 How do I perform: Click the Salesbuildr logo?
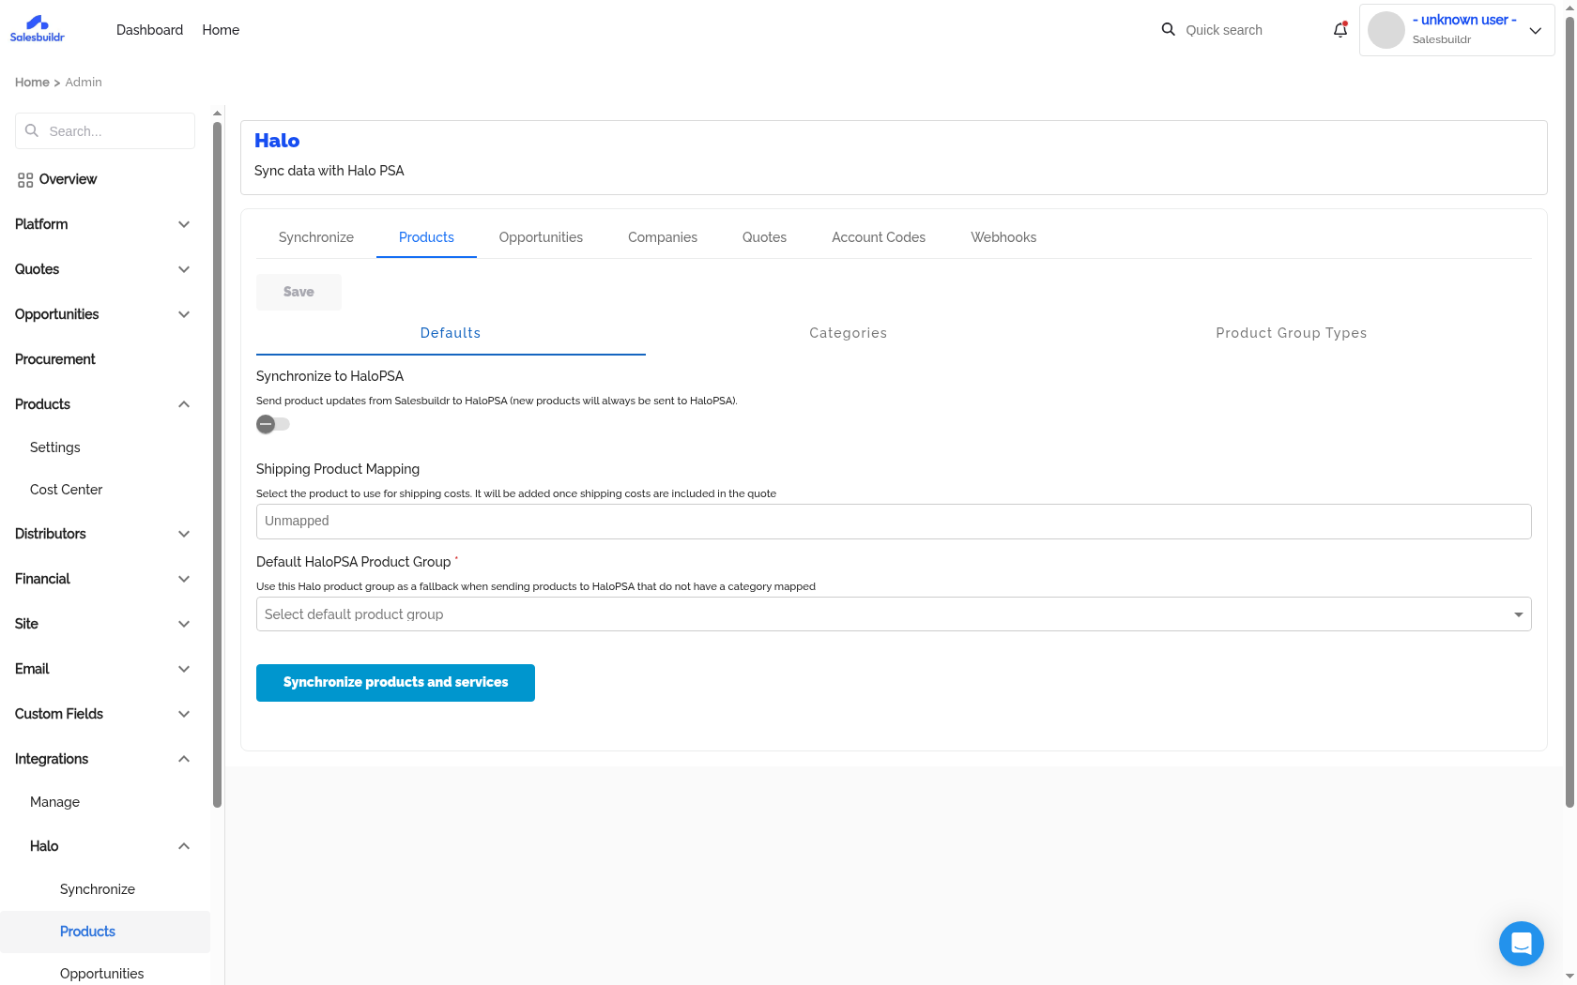(x=38, y=29)
